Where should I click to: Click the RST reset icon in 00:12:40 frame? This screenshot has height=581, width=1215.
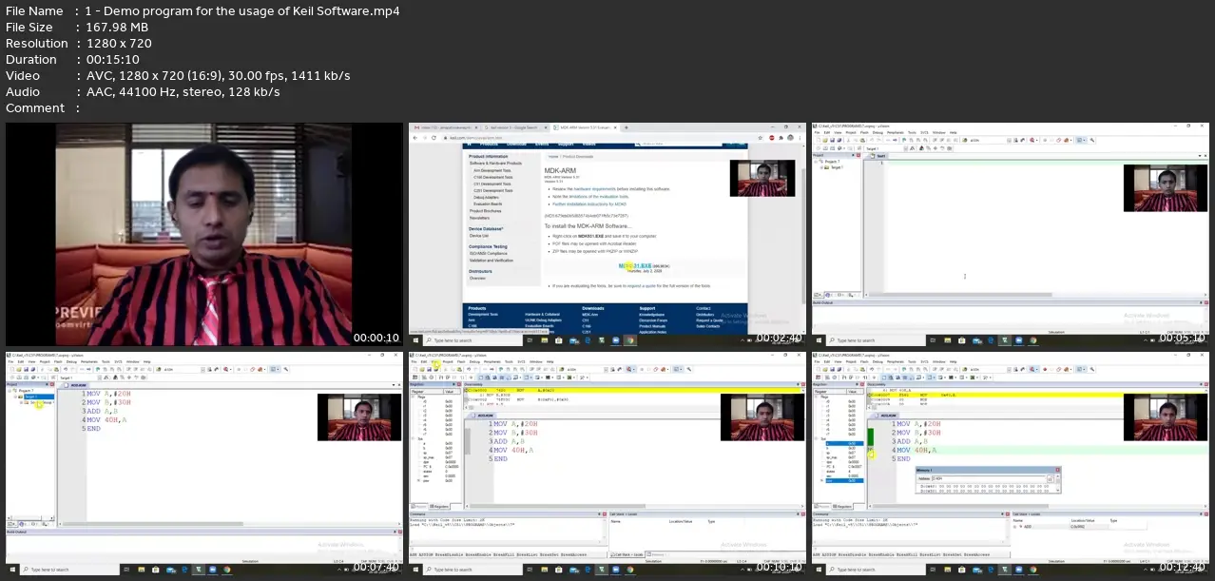point(818,378)
